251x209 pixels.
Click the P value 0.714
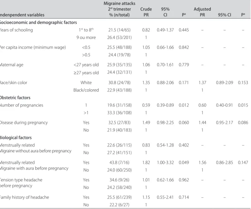click(x=184, y=197)
